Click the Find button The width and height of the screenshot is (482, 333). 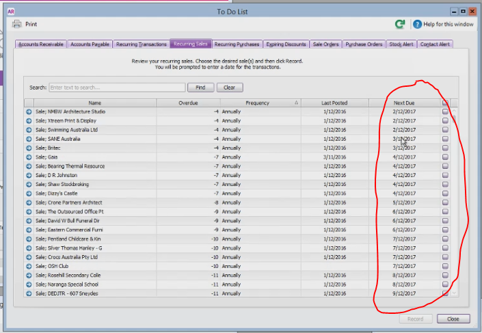point(200,88)
